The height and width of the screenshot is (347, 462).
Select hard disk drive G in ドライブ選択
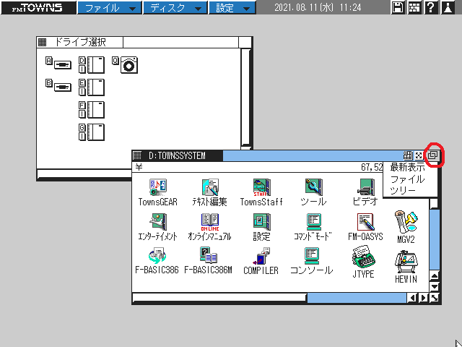pos(92,132)
